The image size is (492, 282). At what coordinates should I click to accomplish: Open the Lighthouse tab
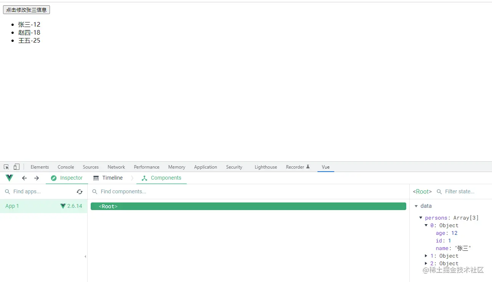[266, 167]
